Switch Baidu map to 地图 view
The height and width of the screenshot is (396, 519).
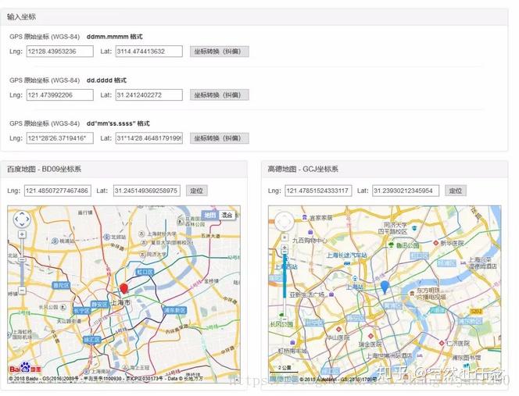tap(209, 215)
